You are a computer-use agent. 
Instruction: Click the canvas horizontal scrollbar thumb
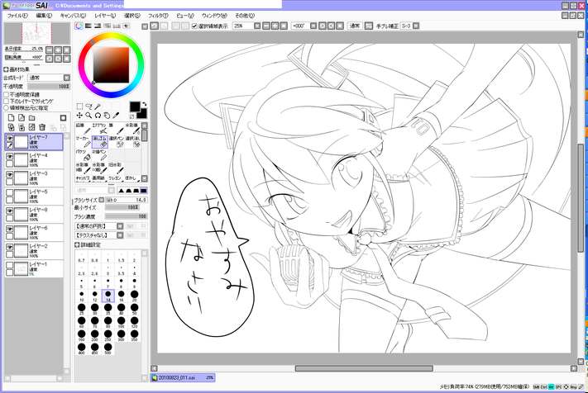(x=364, y=369)
